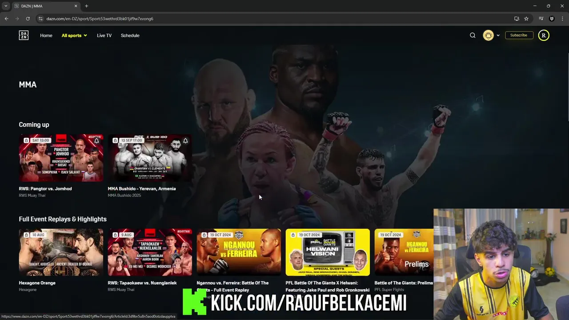Open Battle of the Giants Prelims thumbnail
The width and height of the screenshot is (569, 320).
click(x=404, y=252)
